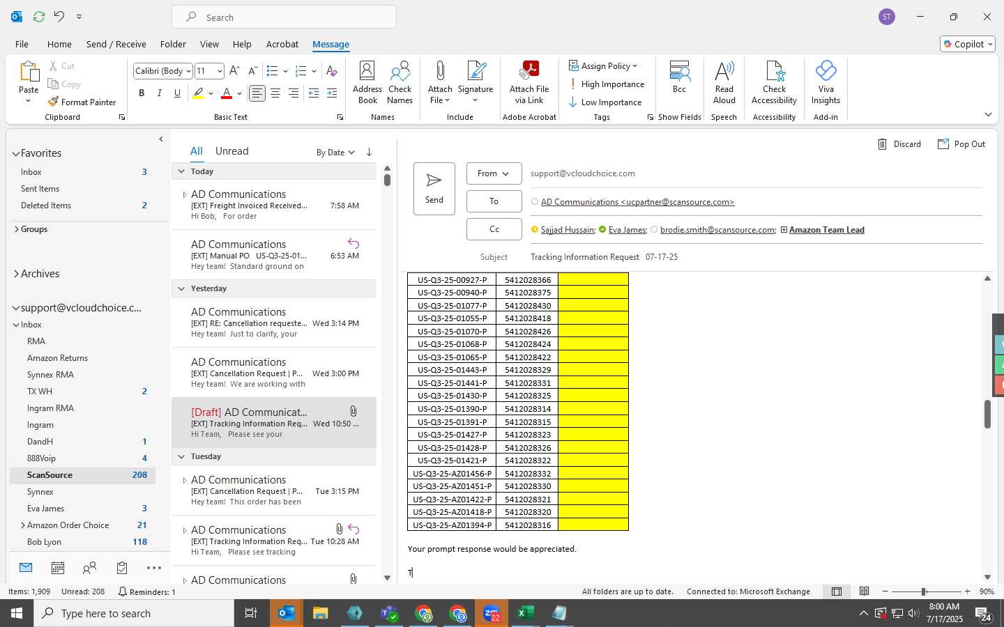Image resolution: width=1004 pixels, height=627 pixels.
Task: Open the font name dropdown
Action: (x=188, y=71)
